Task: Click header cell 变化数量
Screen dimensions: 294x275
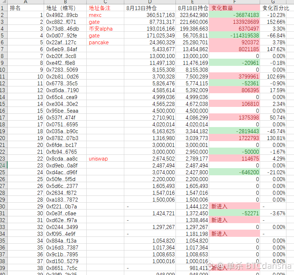Action: [234, 8]
